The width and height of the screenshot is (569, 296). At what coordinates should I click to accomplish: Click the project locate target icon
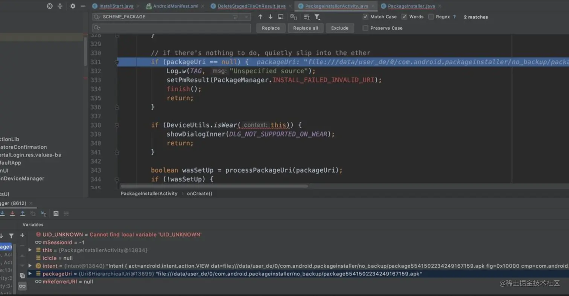(x=50, y=6)
